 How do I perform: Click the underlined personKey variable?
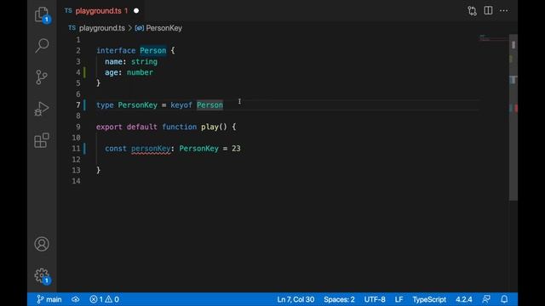click(x=151, y=149)
